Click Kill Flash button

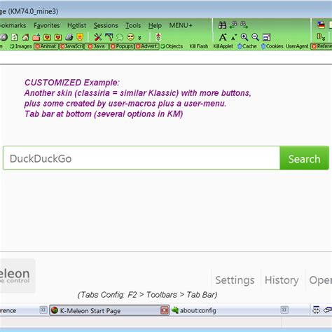[x=199, y=46]
